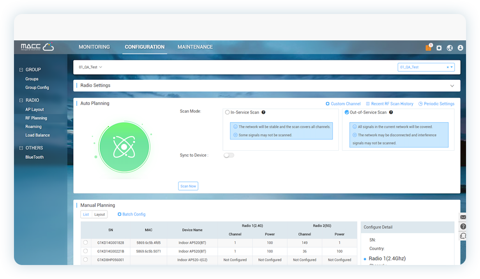Click the Recent RF Scan History icon
Viewport: 480px width, 279px height.
368,104
